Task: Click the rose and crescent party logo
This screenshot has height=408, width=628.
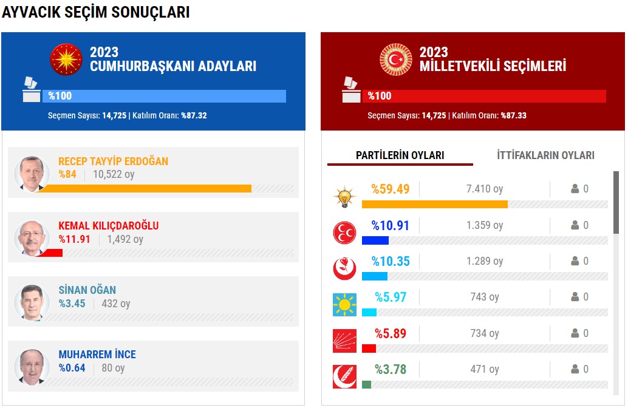Action: [344, 268]
